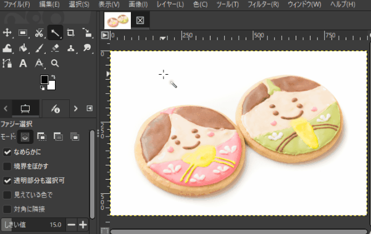
Task: Open the 画像(I) menu
Action: [x=138, y=4]
